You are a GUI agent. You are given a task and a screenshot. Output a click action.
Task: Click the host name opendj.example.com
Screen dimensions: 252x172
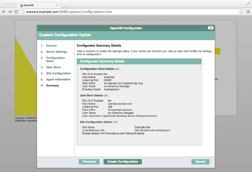point(120,104)
